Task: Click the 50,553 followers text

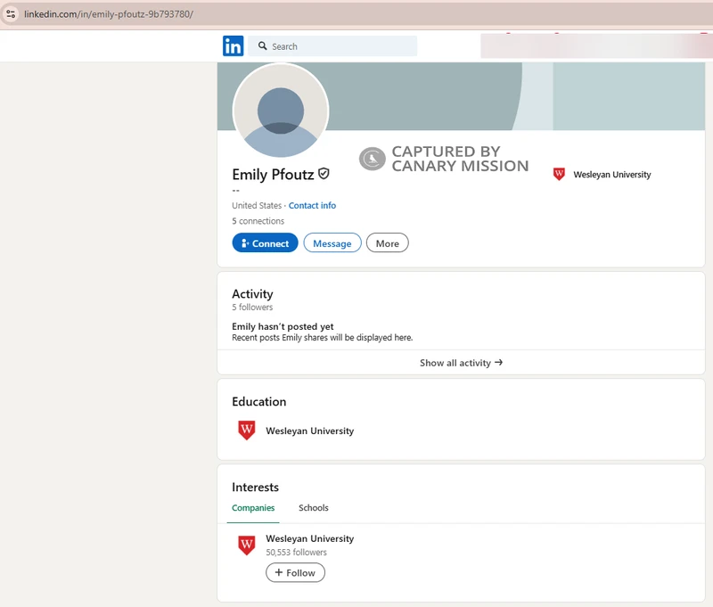Action: pyautogui.click(x=297, y=553)
